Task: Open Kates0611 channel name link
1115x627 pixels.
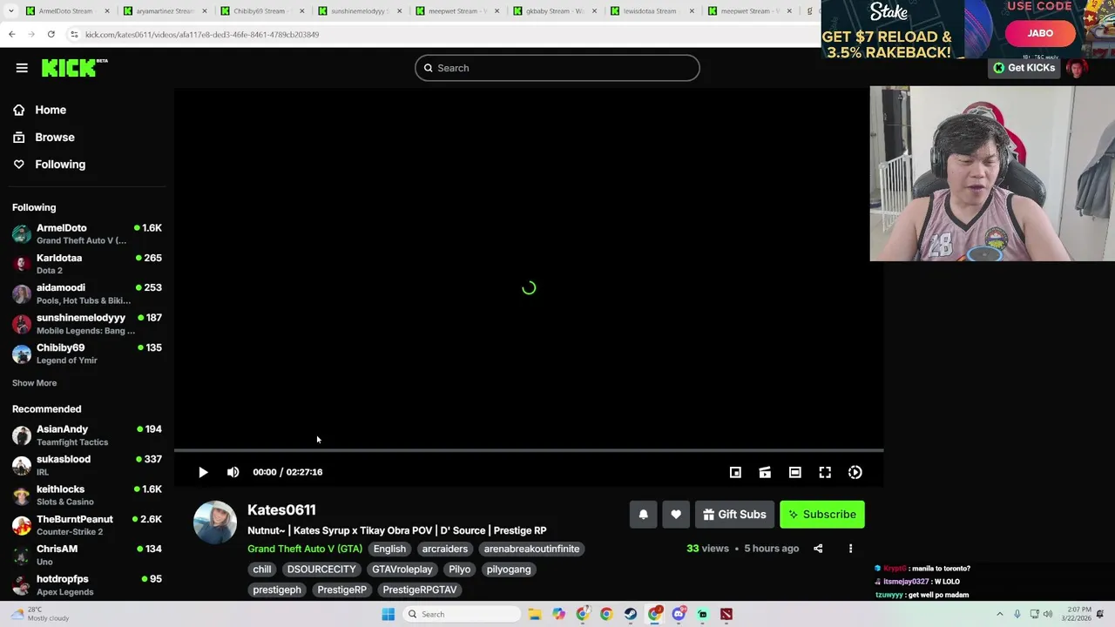Action: click(281, 509)
